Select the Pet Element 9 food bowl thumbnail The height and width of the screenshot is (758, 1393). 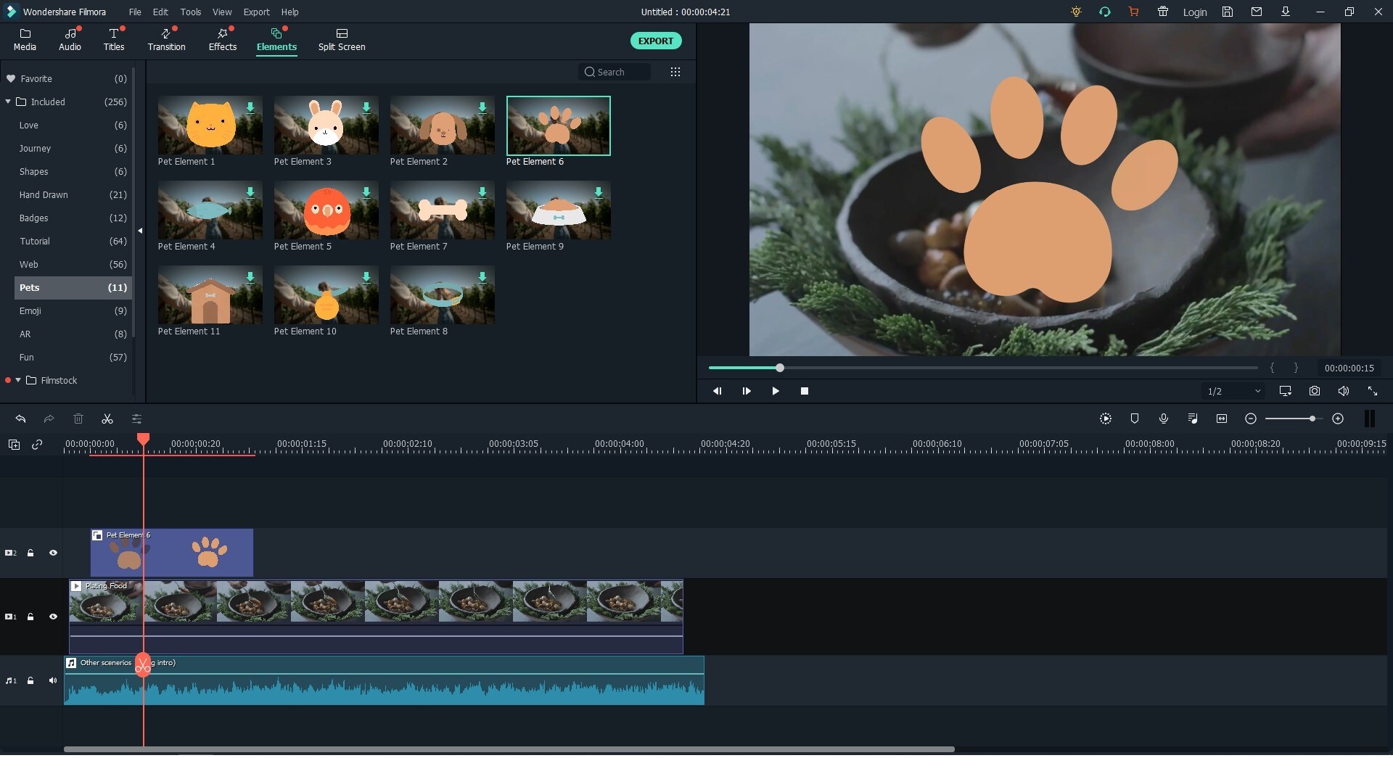558,211
